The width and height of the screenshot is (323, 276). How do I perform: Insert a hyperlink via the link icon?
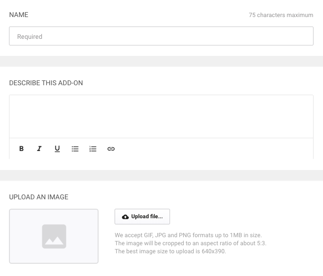pyautogui.click(x=111, y=149)
